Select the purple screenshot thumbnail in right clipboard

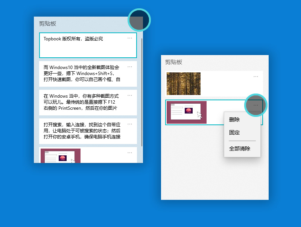(x=186, y=112)
